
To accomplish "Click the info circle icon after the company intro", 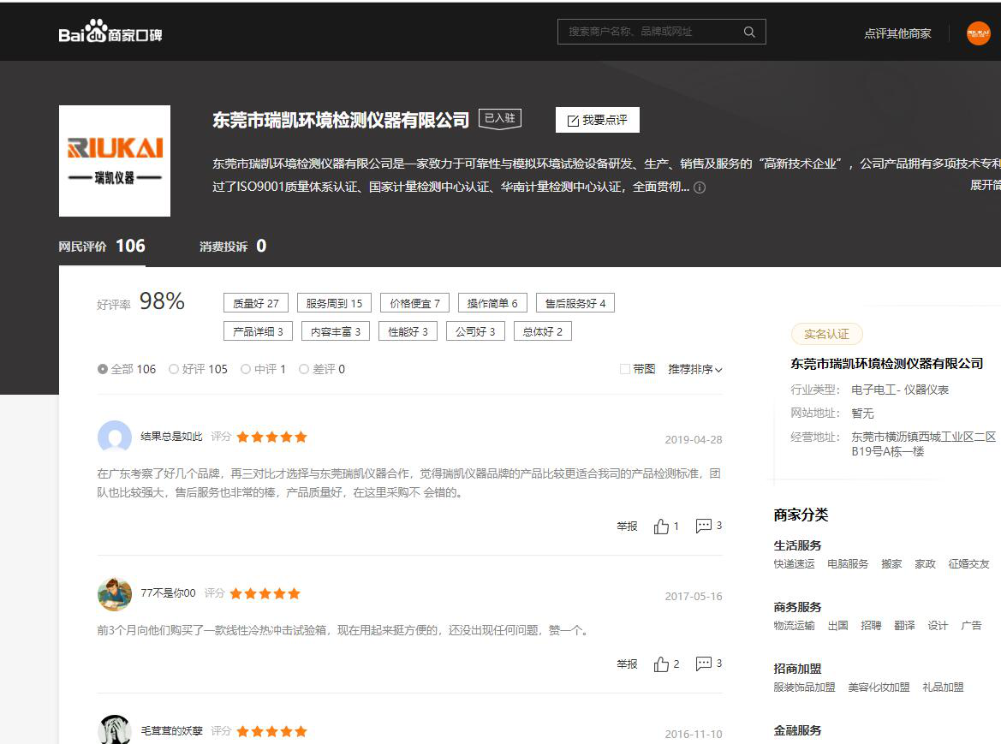I will point(700,187).
